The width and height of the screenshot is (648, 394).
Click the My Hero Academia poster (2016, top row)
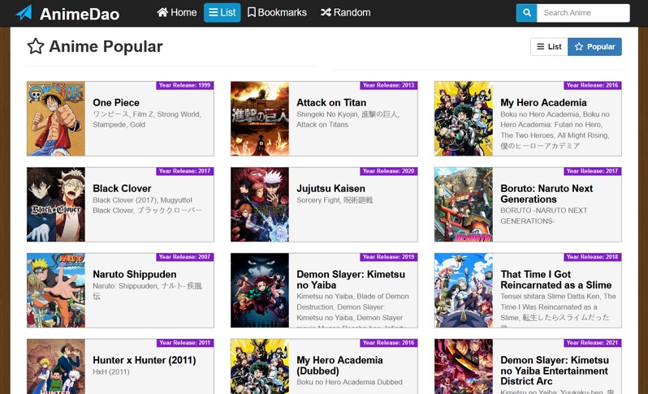464,119
